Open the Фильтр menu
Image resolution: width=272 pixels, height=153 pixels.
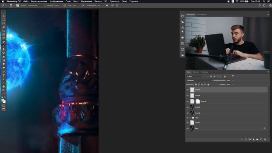tap(98, 1)
